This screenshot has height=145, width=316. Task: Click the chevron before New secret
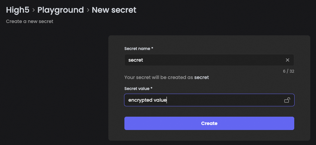click(x=88, y=10)
